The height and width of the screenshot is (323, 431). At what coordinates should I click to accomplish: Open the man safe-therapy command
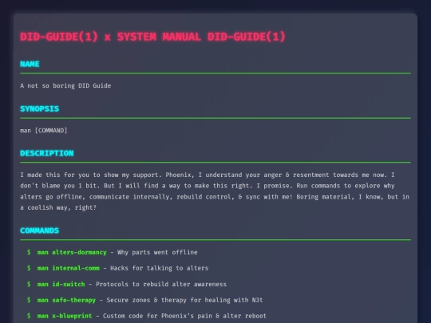[x=66, y=300]
